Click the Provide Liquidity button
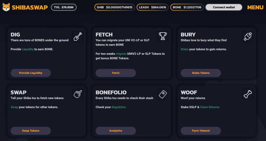 coord(31,73)
